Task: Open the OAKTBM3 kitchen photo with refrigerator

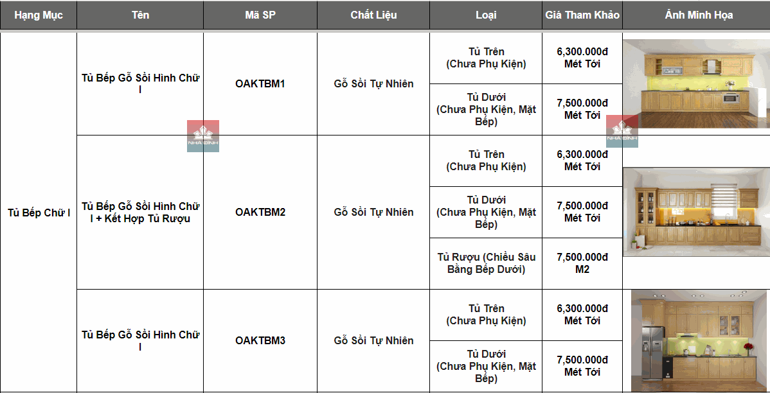Action: [x=700, y=340]
